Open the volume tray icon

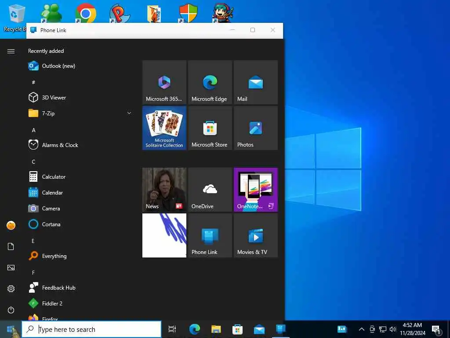(x=393, y=329)
